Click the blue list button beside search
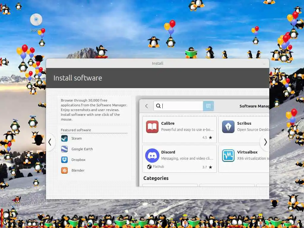 click(208, 106)
